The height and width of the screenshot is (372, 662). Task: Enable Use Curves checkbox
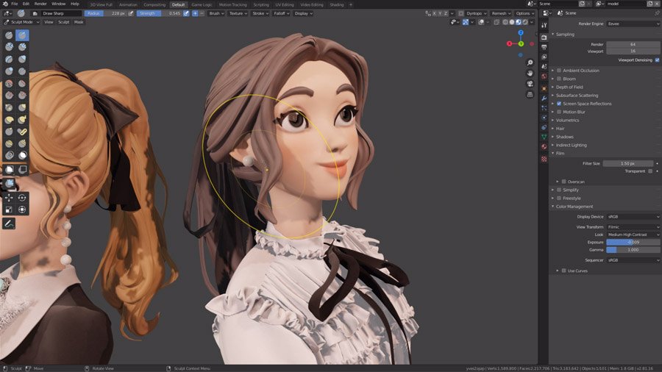tap(563, 271)
